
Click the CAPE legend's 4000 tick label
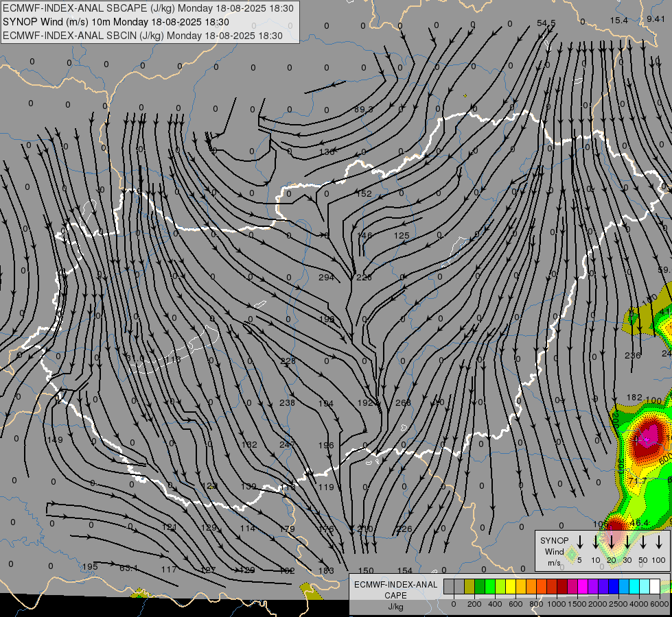click(639, 604)
